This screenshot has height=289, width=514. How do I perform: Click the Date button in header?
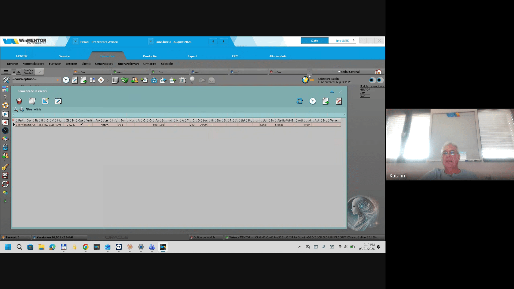tap(315, 41)
